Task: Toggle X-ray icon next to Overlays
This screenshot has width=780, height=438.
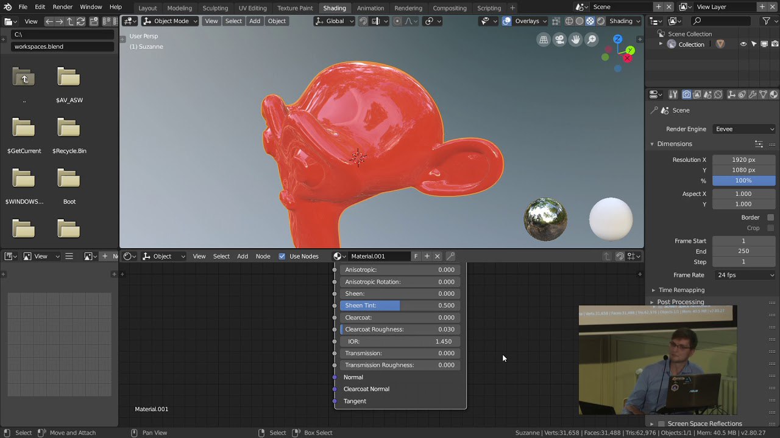Action: click(x=556, y=21)
